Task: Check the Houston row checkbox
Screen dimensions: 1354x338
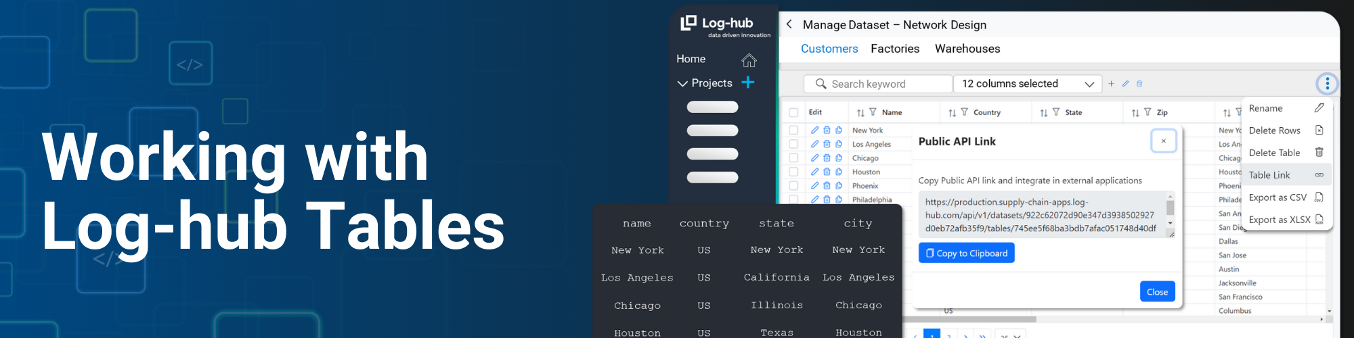Action: [x=793, y=172]
